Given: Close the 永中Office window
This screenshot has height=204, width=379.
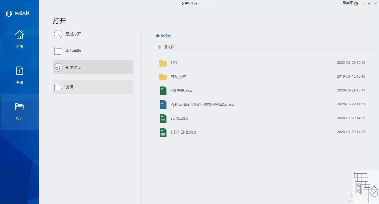Looking at the screenshot, I should (x=375, y=4).
